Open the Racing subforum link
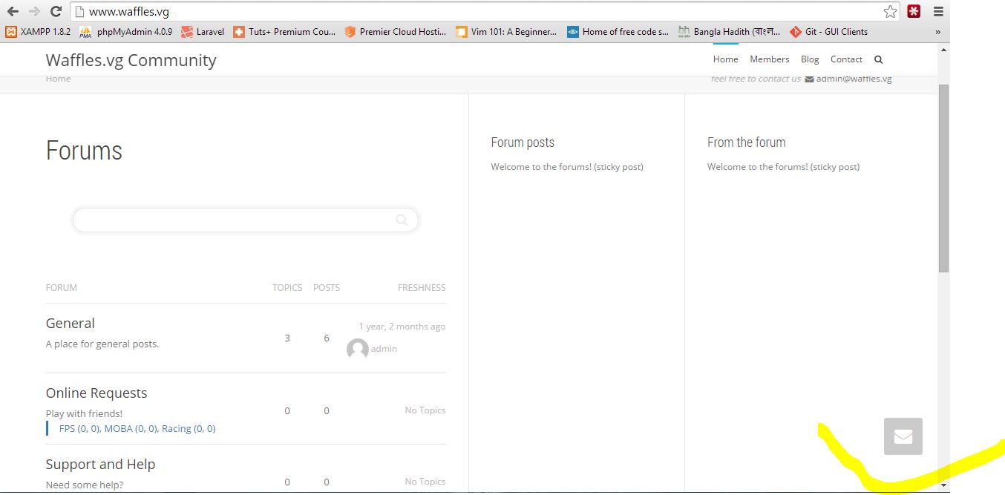The height and width of the screenshot is (495, 1005). point(189,429)
